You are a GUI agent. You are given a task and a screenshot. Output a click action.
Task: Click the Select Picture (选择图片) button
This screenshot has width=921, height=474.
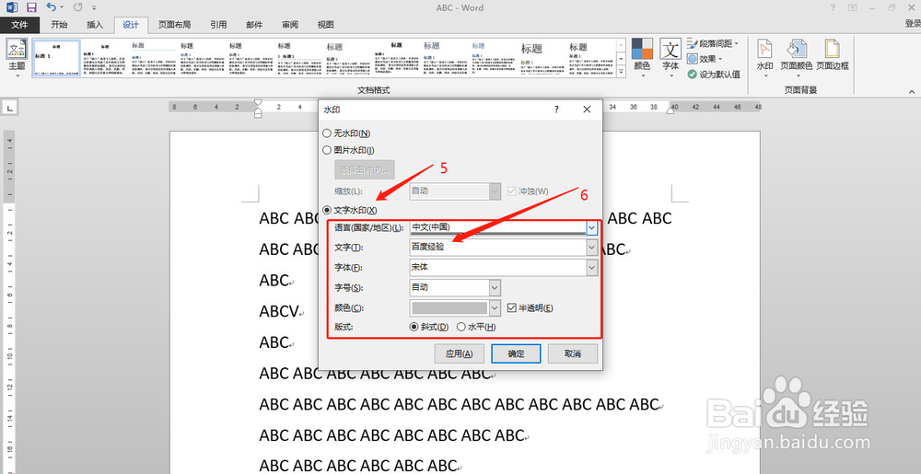(365, 170)
